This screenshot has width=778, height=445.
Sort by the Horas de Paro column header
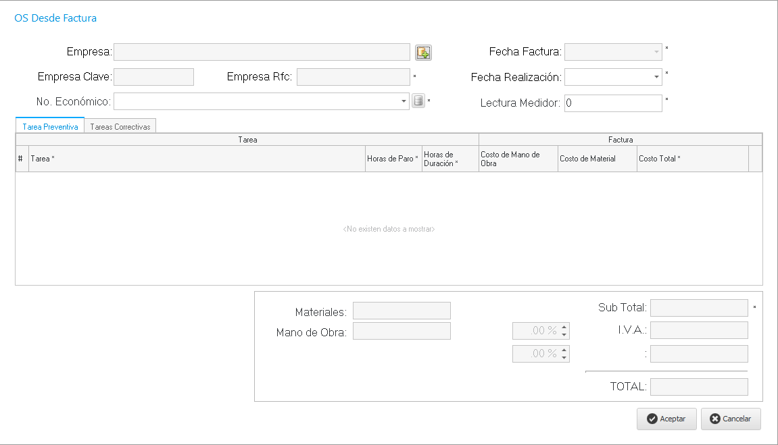(x=393, y=159)
